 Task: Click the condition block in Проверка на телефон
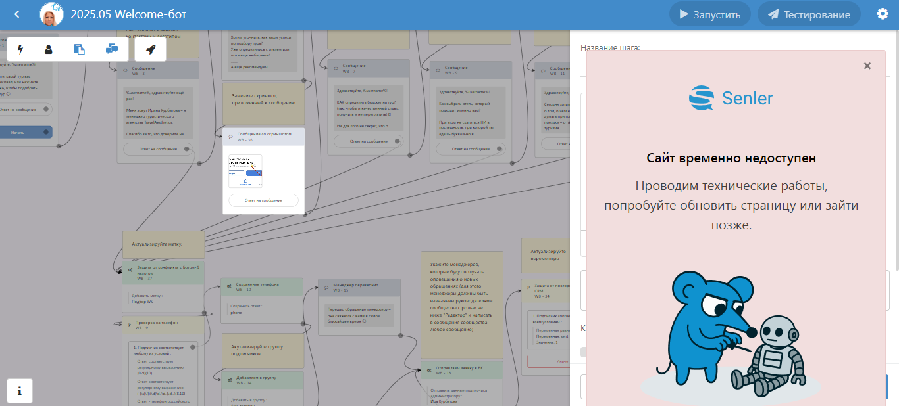coord(163,373)
